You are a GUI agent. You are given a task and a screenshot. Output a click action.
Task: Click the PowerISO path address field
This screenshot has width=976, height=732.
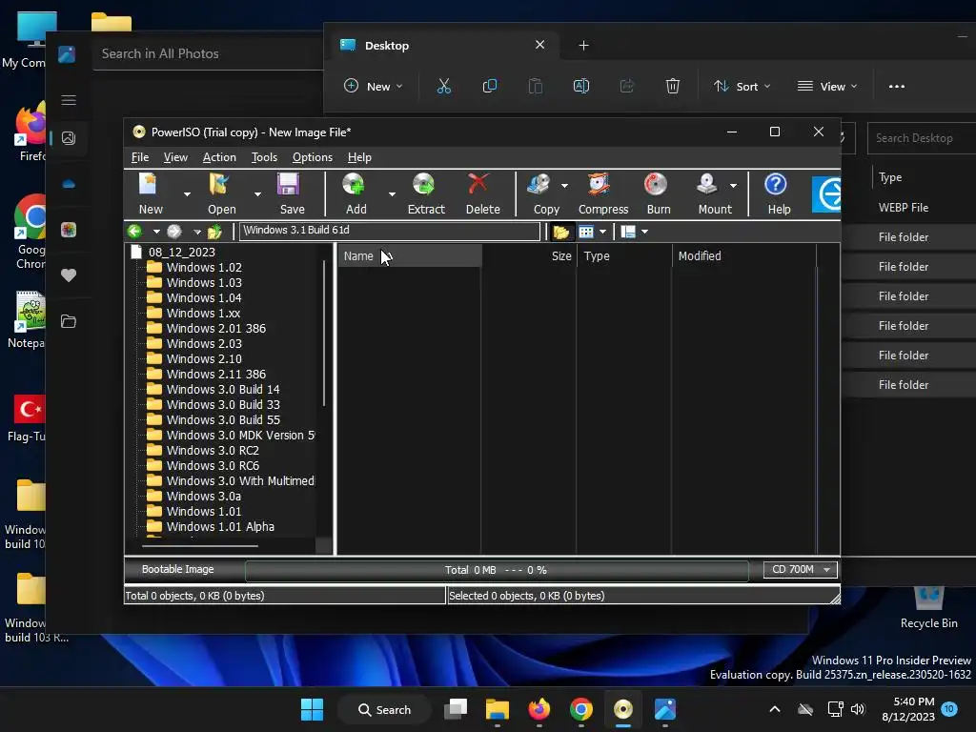coord(390,231)
